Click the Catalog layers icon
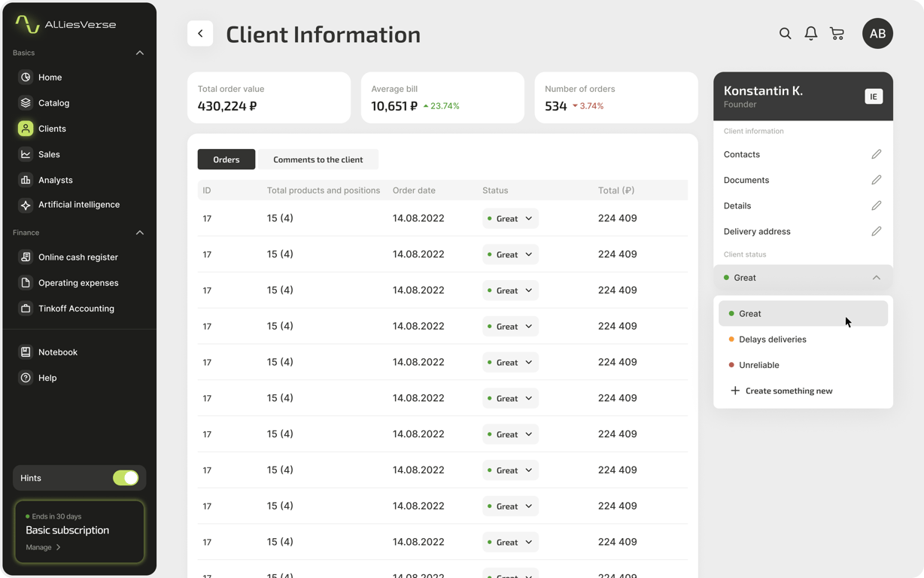 [26, 103]
